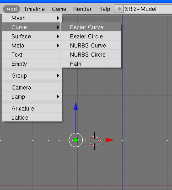Choose Bezier Curve from the submenu
Screen dimensions: 172x190
(x=91, y=27)
